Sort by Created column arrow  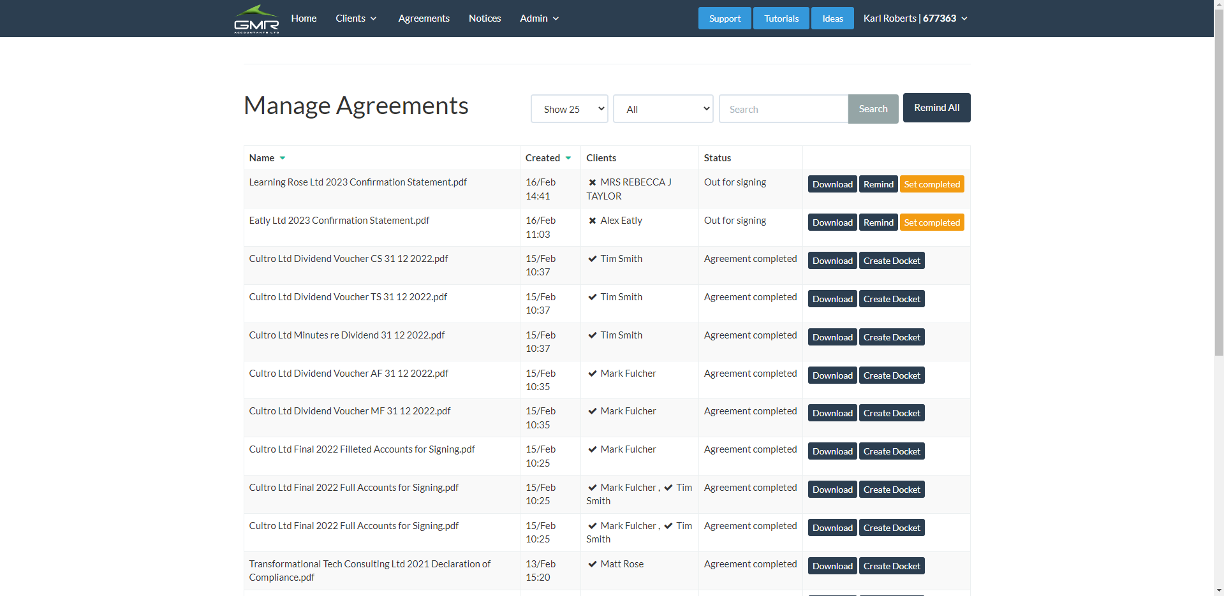(x=568, y=158)
